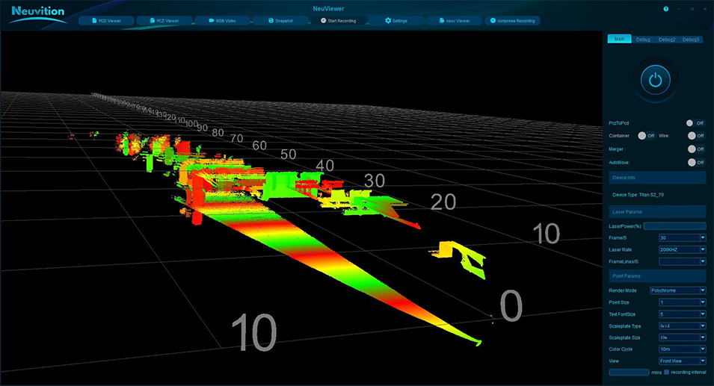Image resolution: width=714 pixels, height=386 pixels.
Task: Click the grid distance label 50
Action: coord(289,155)
